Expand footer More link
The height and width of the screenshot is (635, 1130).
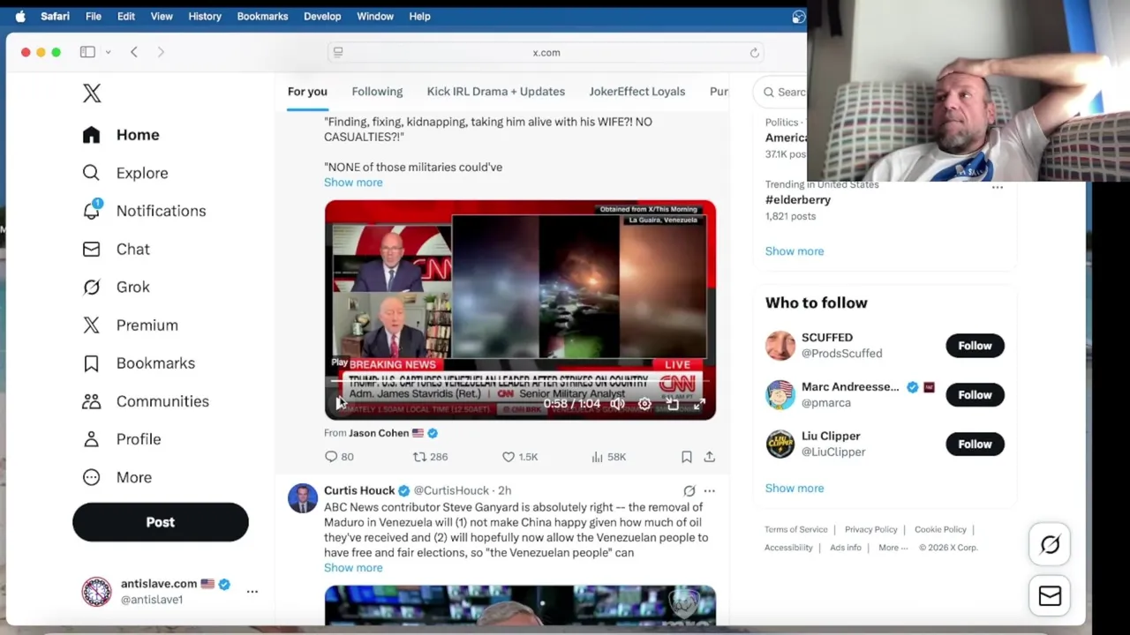(x=893, y=548)
